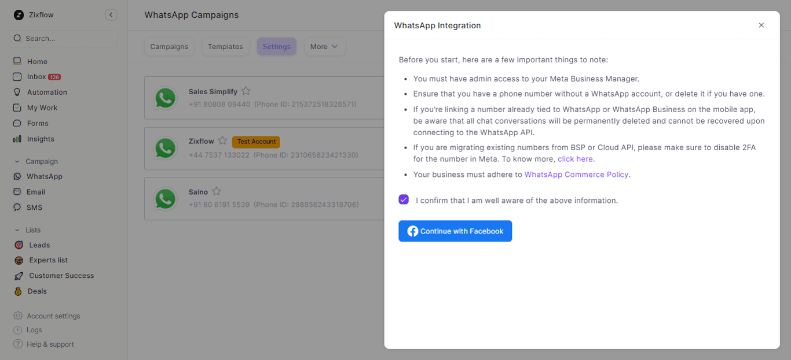Click the Help & support question icon
The height and width of the screenshot is (360, 791).
click(x=18, y=344)
